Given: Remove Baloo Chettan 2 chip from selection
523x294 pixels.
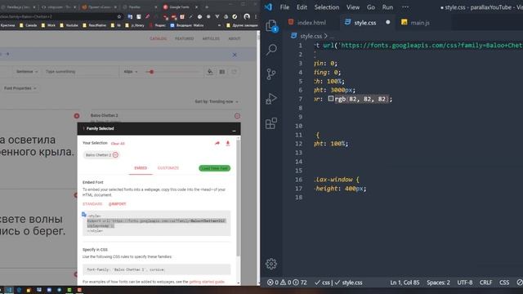Looking at the screenshot, I should (115, 155).
